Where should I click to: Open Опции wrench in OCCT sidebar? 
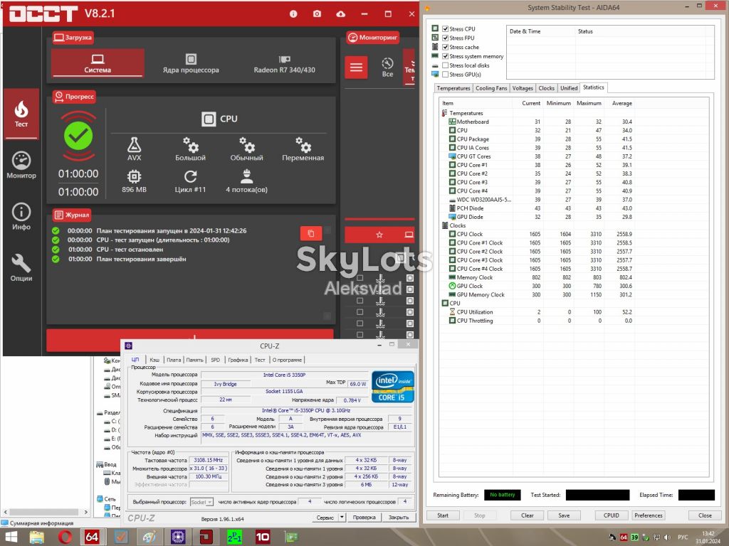click(21, 268)
